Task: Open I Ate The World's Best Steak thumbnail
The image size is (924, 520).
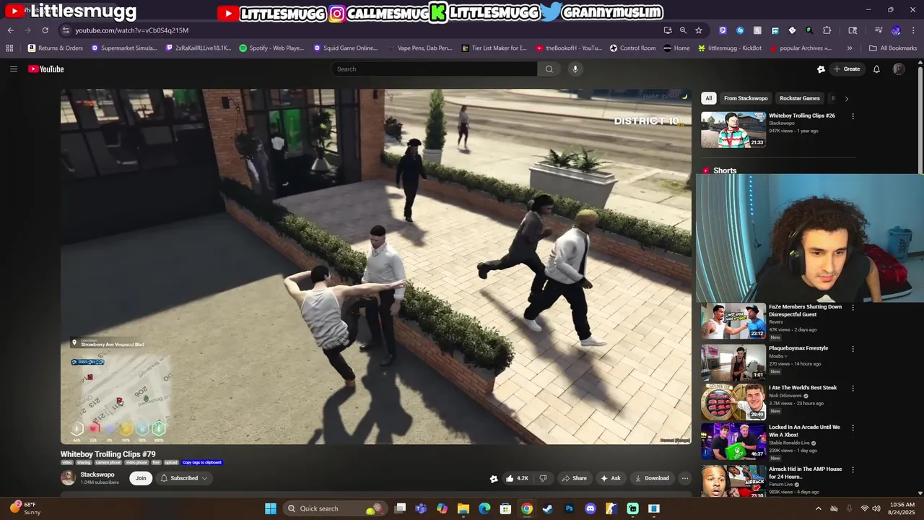Action: (733, 402)
